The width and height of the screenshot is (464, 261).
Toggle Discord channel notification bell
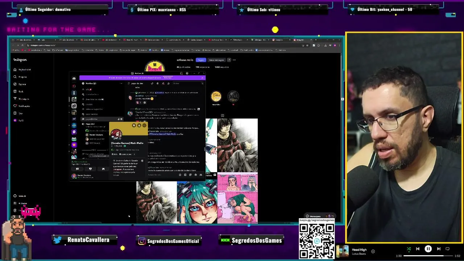(157, 83)
